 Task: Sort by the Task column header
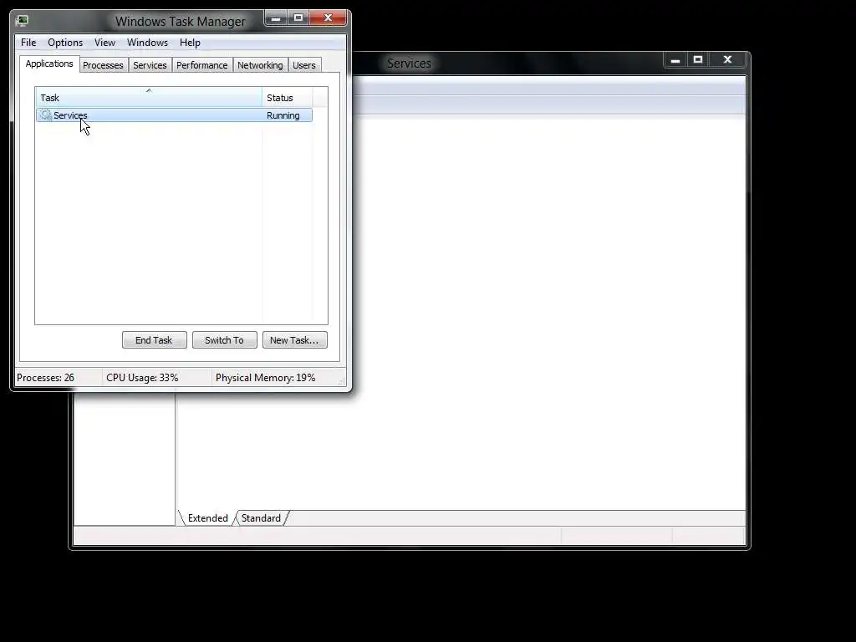149,98
